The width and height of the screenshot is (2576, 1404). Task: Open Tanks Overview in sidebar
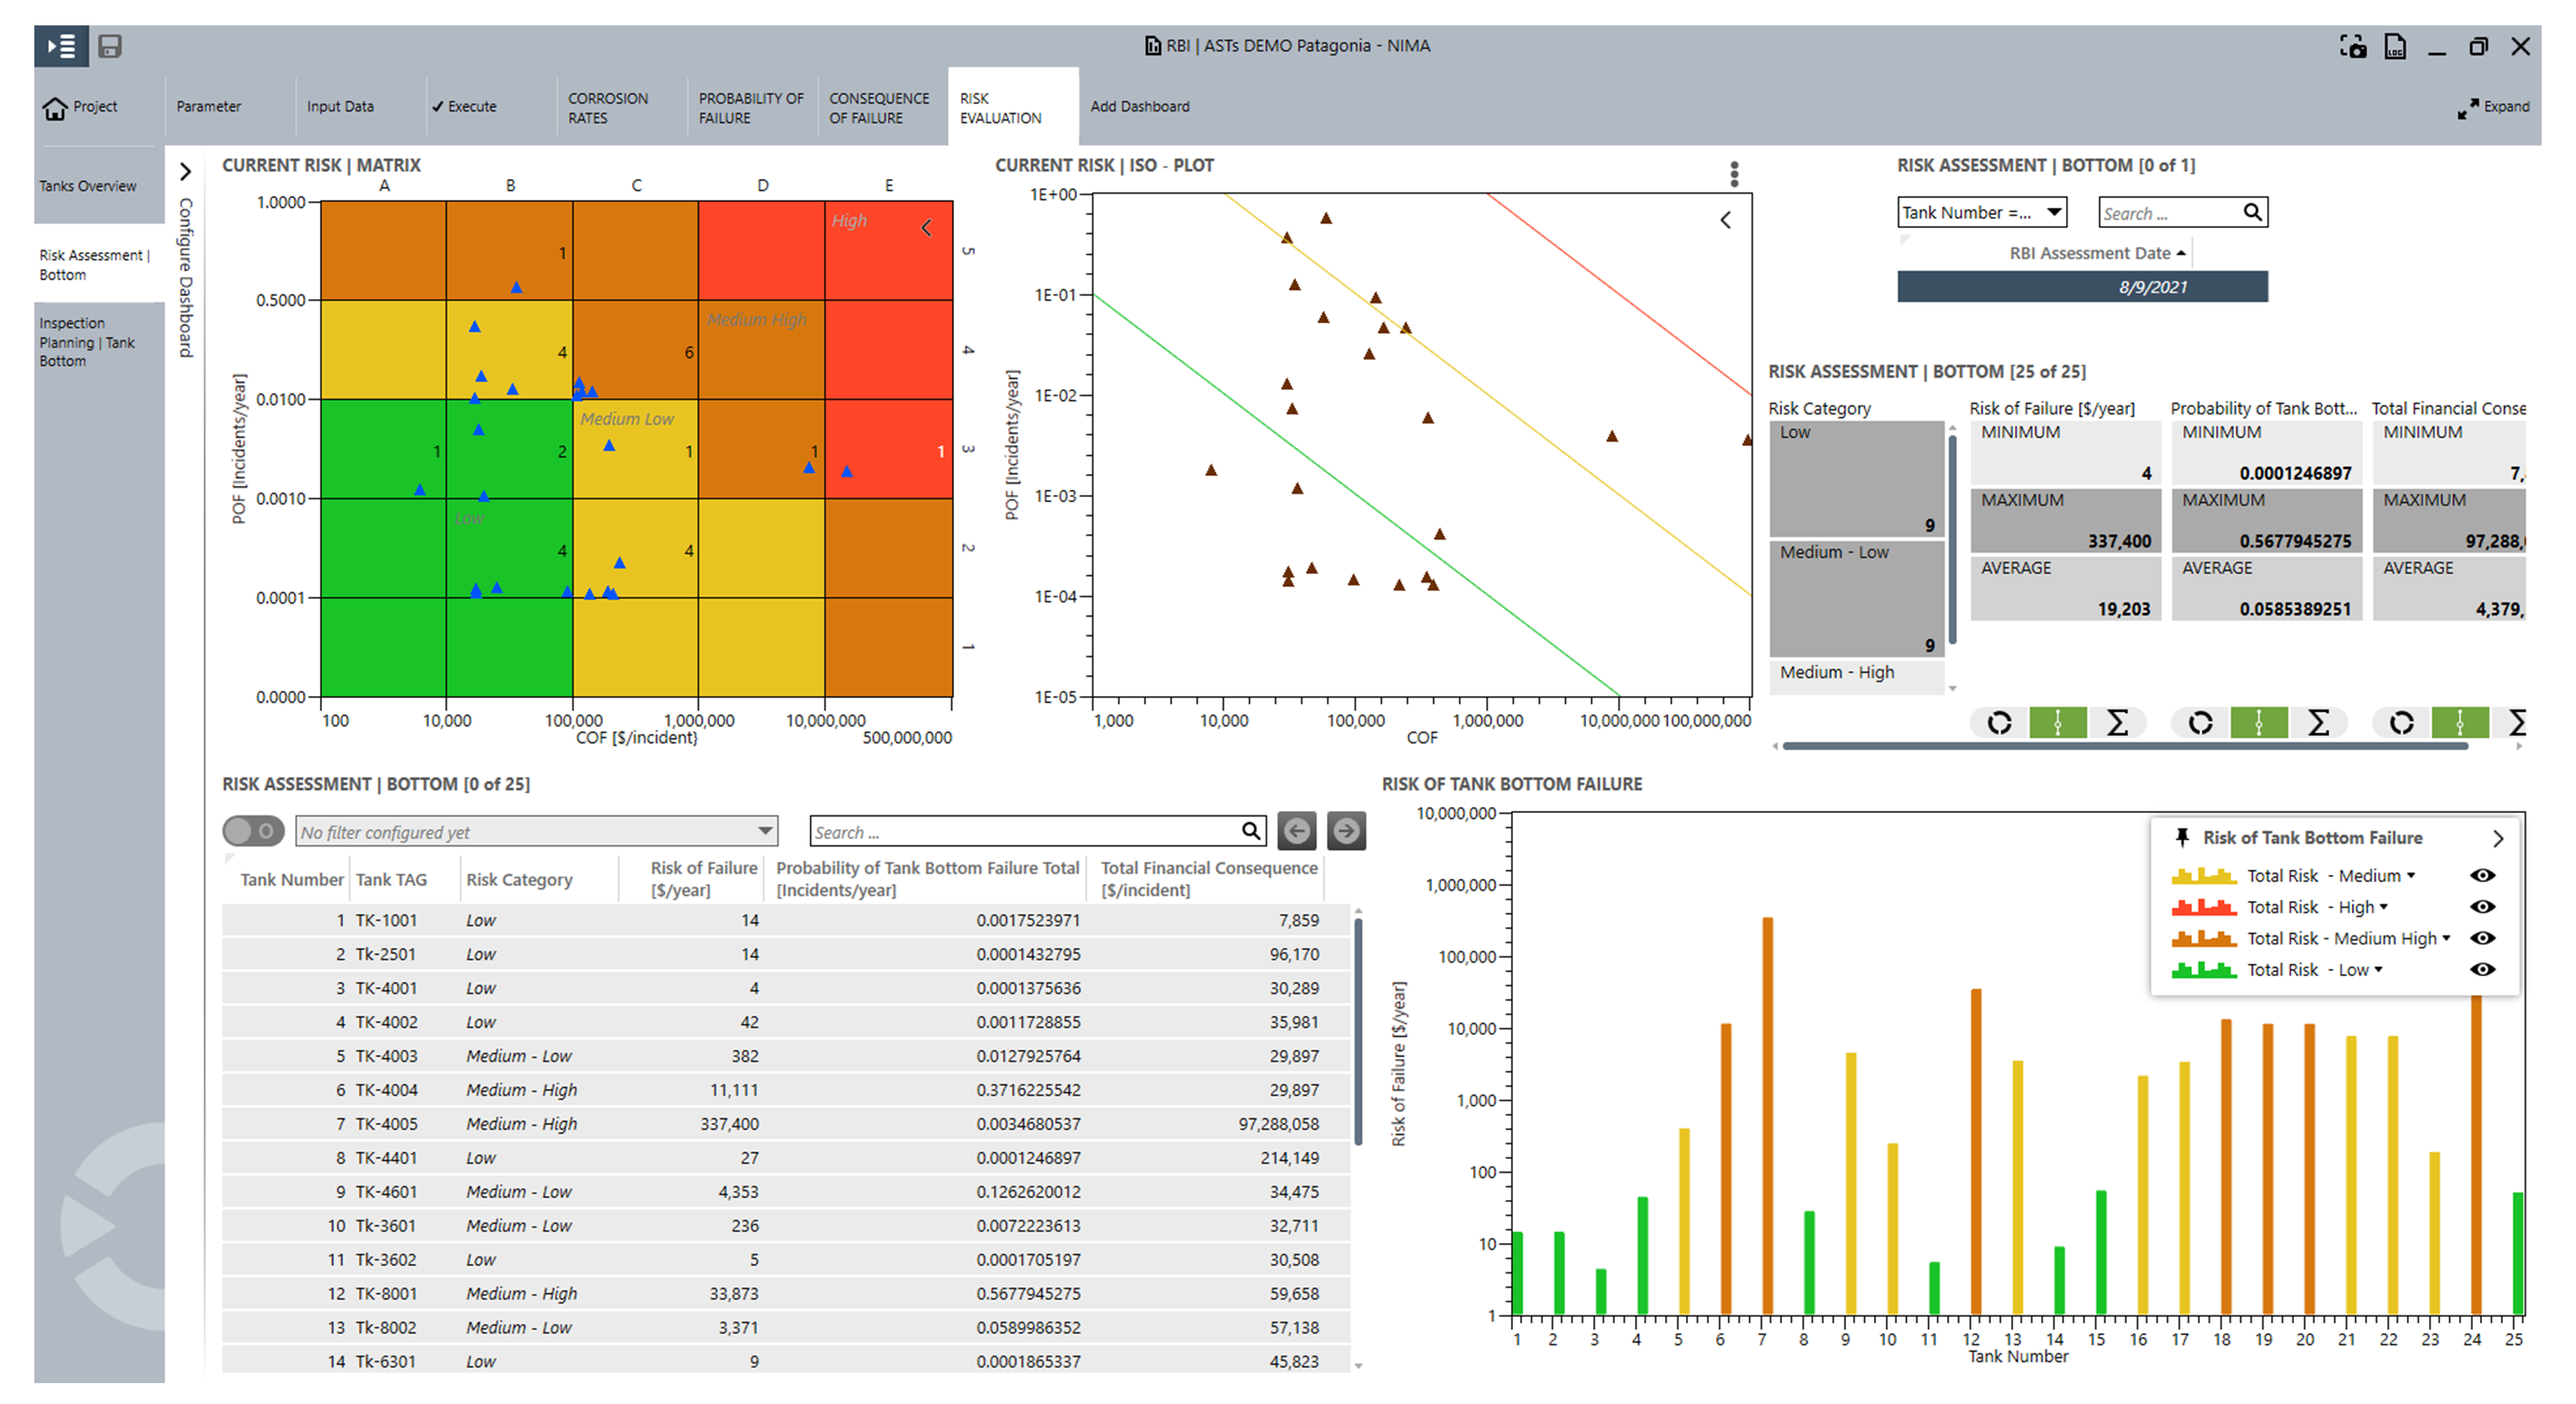88,186
